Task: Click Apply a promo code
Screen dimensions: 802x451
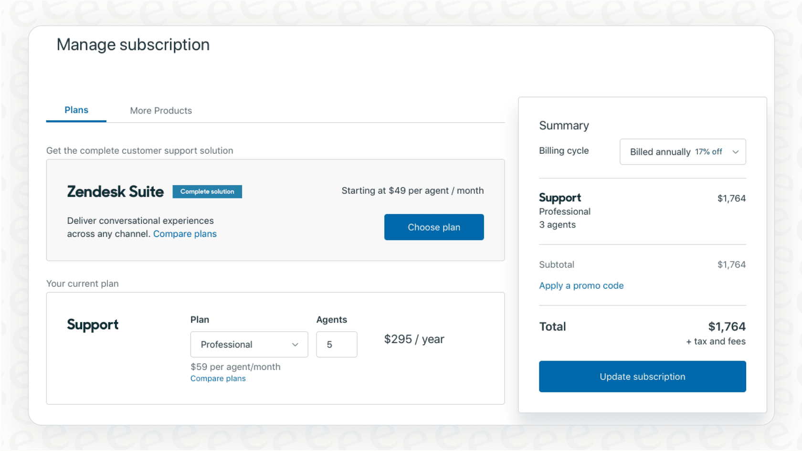Action: pyautogui.click(x=581, y=285)
